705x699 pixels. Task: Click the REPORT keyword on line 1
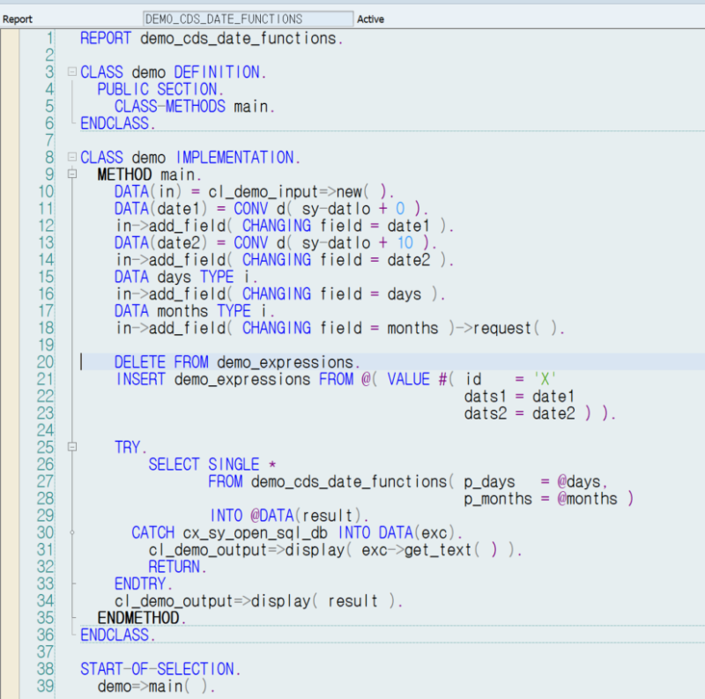105,38
